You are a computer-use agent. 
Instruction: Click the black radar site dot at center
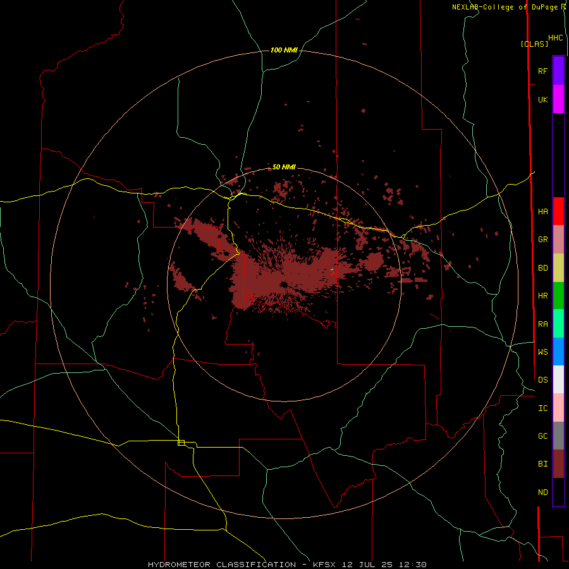click(284, 284)
